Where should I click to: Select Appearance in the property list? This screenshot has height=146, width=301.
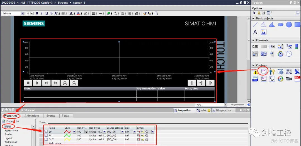pos(11,130)
